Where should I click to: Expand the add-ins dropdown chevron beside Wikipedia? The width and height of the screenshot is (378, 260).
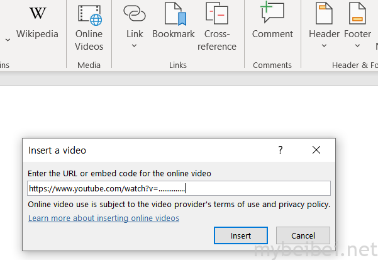[8, 40]
